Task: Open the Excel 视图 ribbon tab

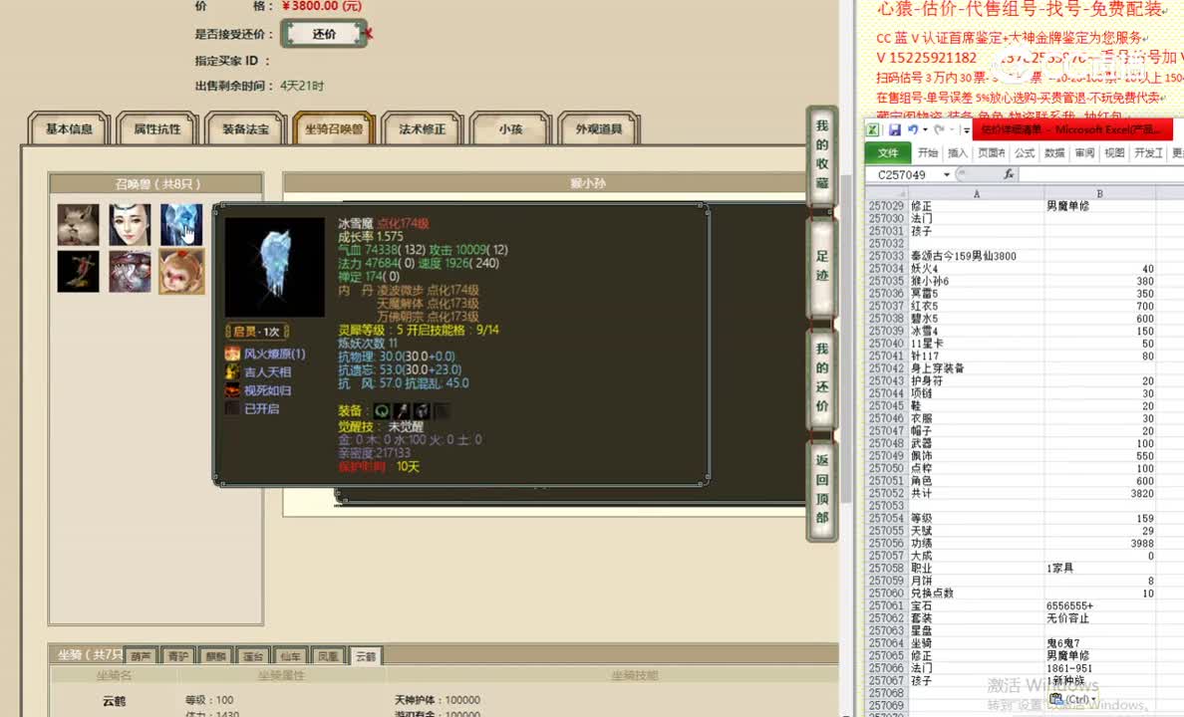Action: 1114,152
